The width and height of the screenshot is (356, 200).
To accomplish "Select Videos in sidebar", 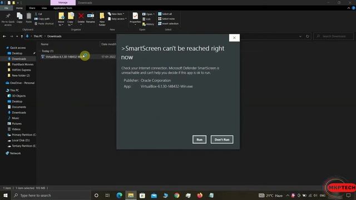I will [x=16, y=129].
